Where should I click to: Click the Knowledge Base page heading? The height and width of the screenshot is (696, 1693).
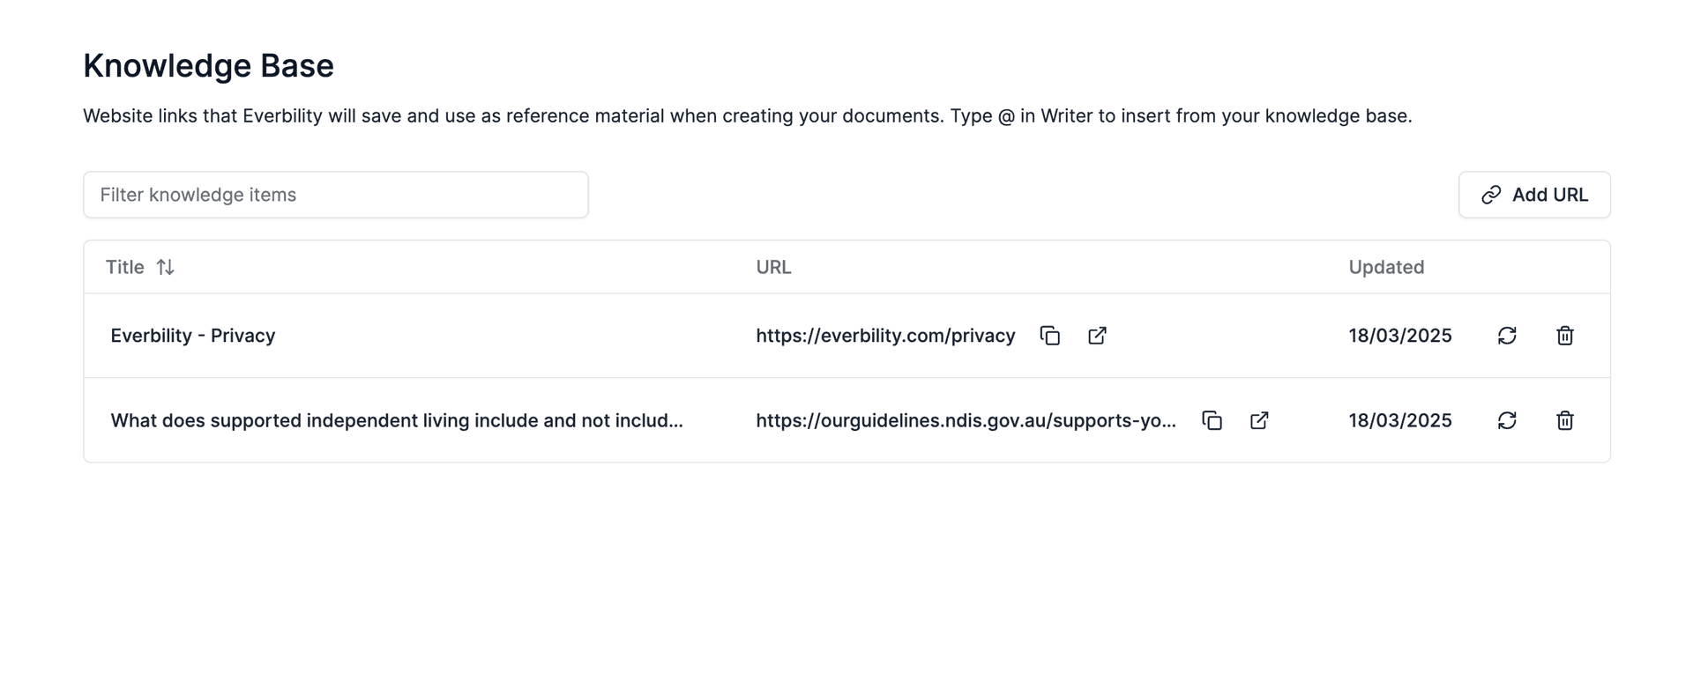tap(208, 66)
